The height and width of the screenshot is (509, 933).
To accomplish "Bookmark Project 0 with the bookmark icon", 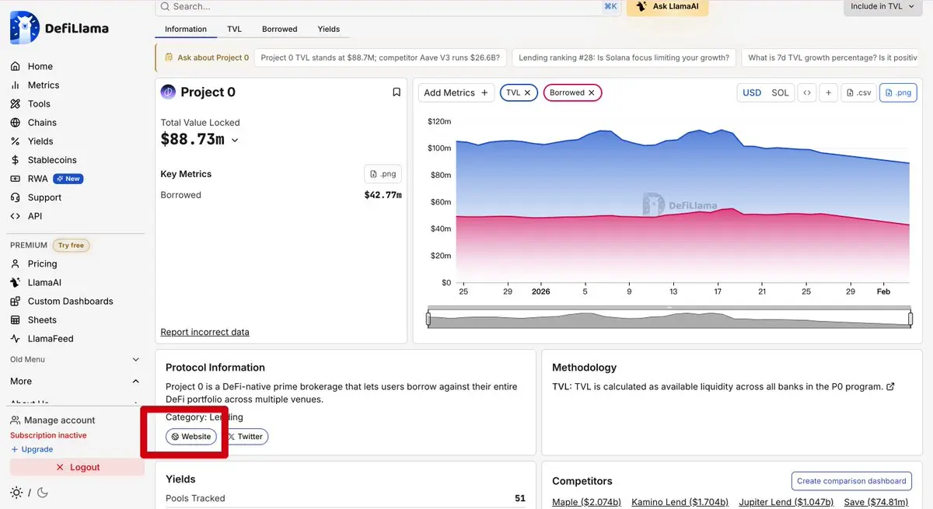I will (397, 92).
